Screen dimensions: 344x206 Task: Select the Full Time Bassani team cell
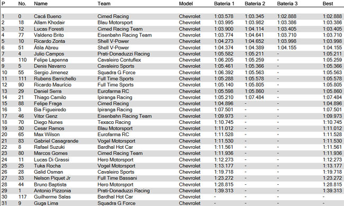point(117,178)
